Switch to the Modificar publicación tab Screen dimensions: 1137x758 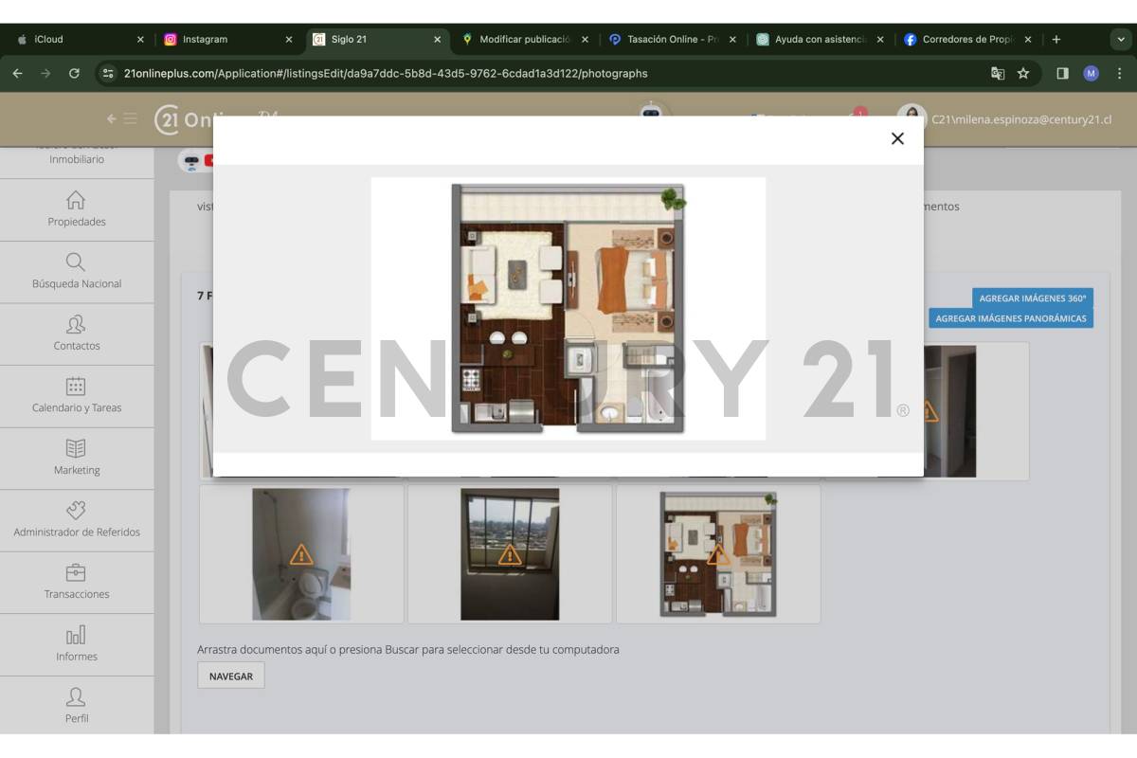(524, 40)
